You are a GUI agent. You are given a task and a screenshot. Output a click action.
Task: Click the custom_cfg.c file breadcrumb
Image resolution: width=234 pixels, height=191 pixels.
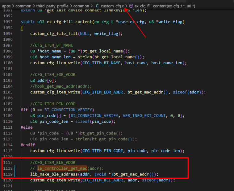pos(112,6)
